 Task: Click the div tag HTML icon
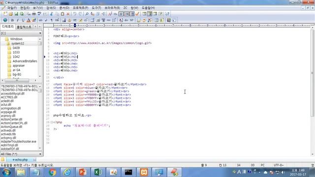(126, 20)
